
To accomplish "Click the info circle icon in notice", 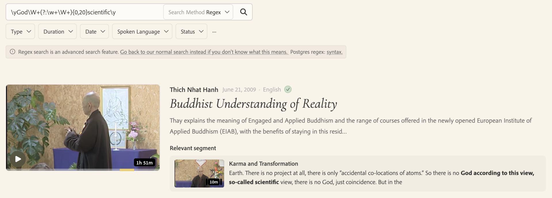I will [x=13, y=52].
